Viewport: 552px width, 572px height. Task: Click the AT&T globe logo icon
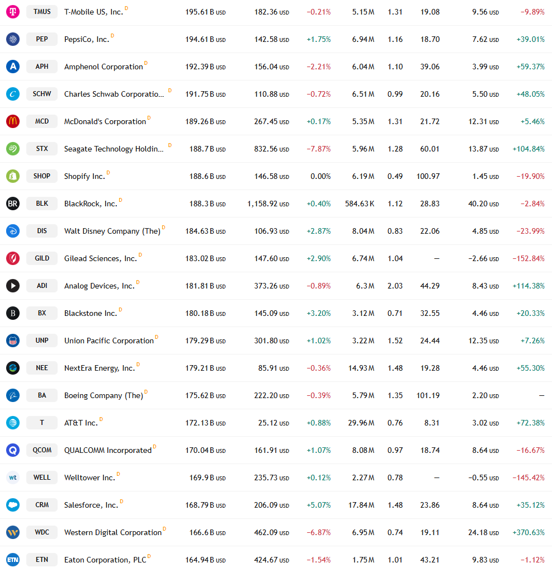tap(13, 423)
